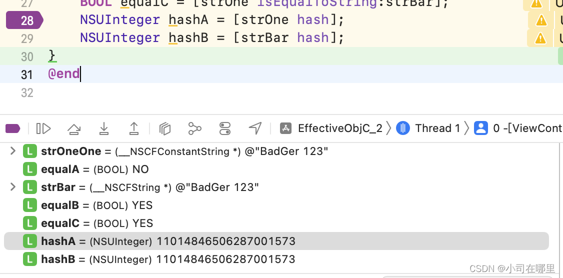Expand the strOneOne variable

point(13,151)
